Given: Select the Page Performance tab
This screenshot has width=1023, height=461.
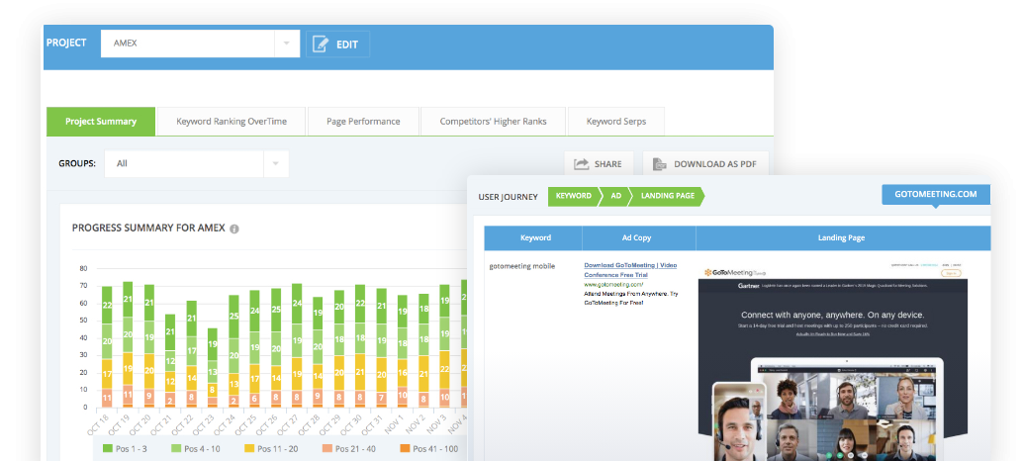Looking at the screenshot, I should point(363,122).
